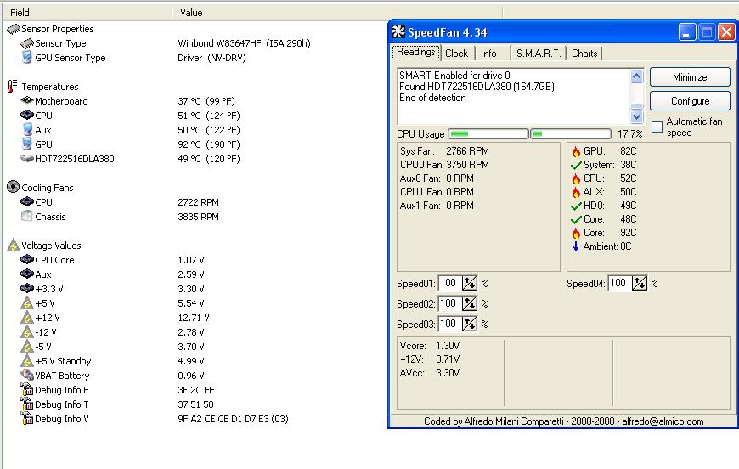Select the Chassis '3835 RPM' value

tap(199, 217)
